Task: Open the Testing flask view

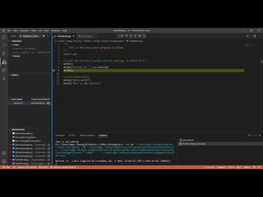Action: click(x=4, y=78)
